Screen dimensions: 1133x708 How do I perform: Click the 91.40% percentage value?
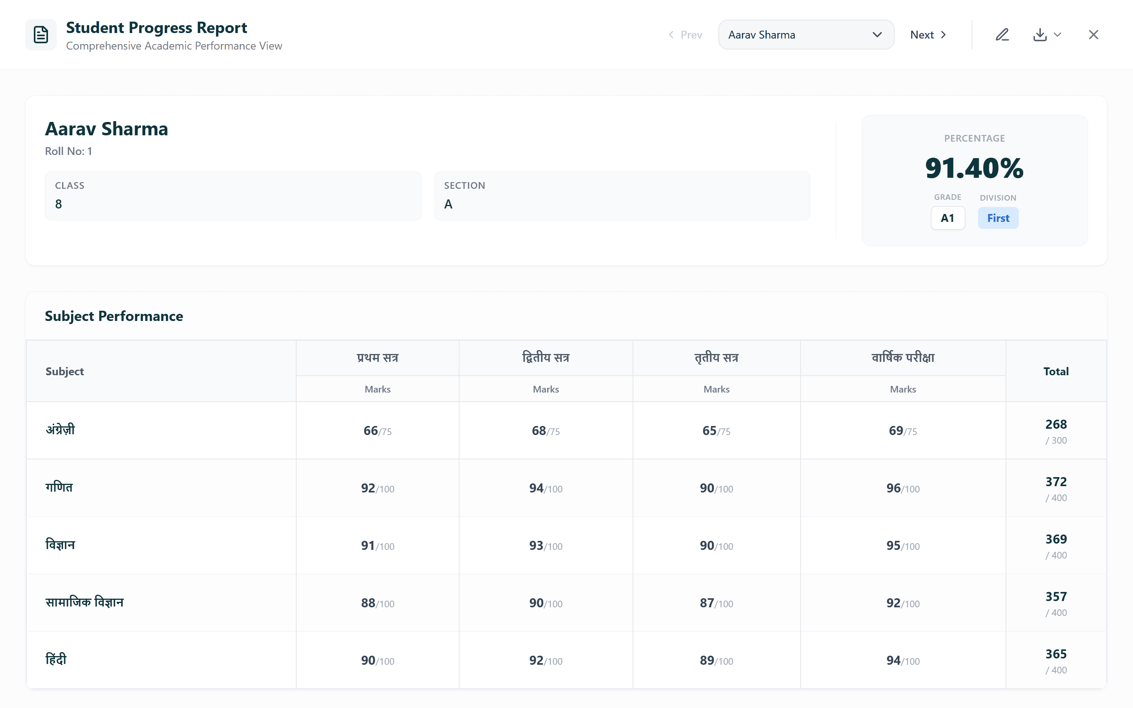pyautogui.click(x=974, y=168)
